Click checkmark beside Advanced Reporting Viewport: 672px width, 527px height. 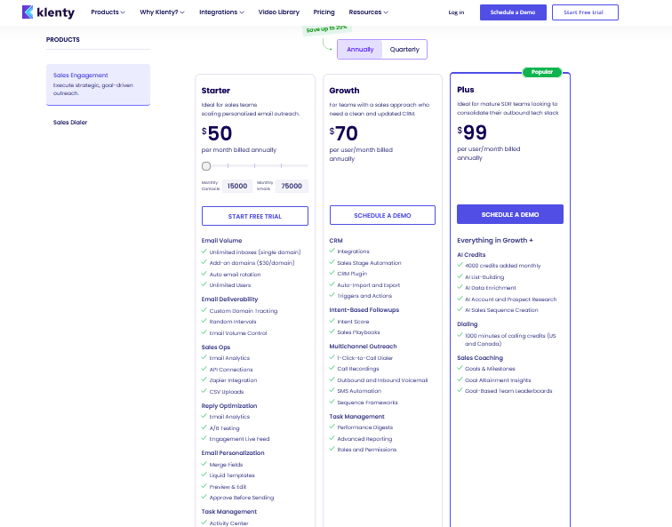pyautogui.click(x=332, y=438)
